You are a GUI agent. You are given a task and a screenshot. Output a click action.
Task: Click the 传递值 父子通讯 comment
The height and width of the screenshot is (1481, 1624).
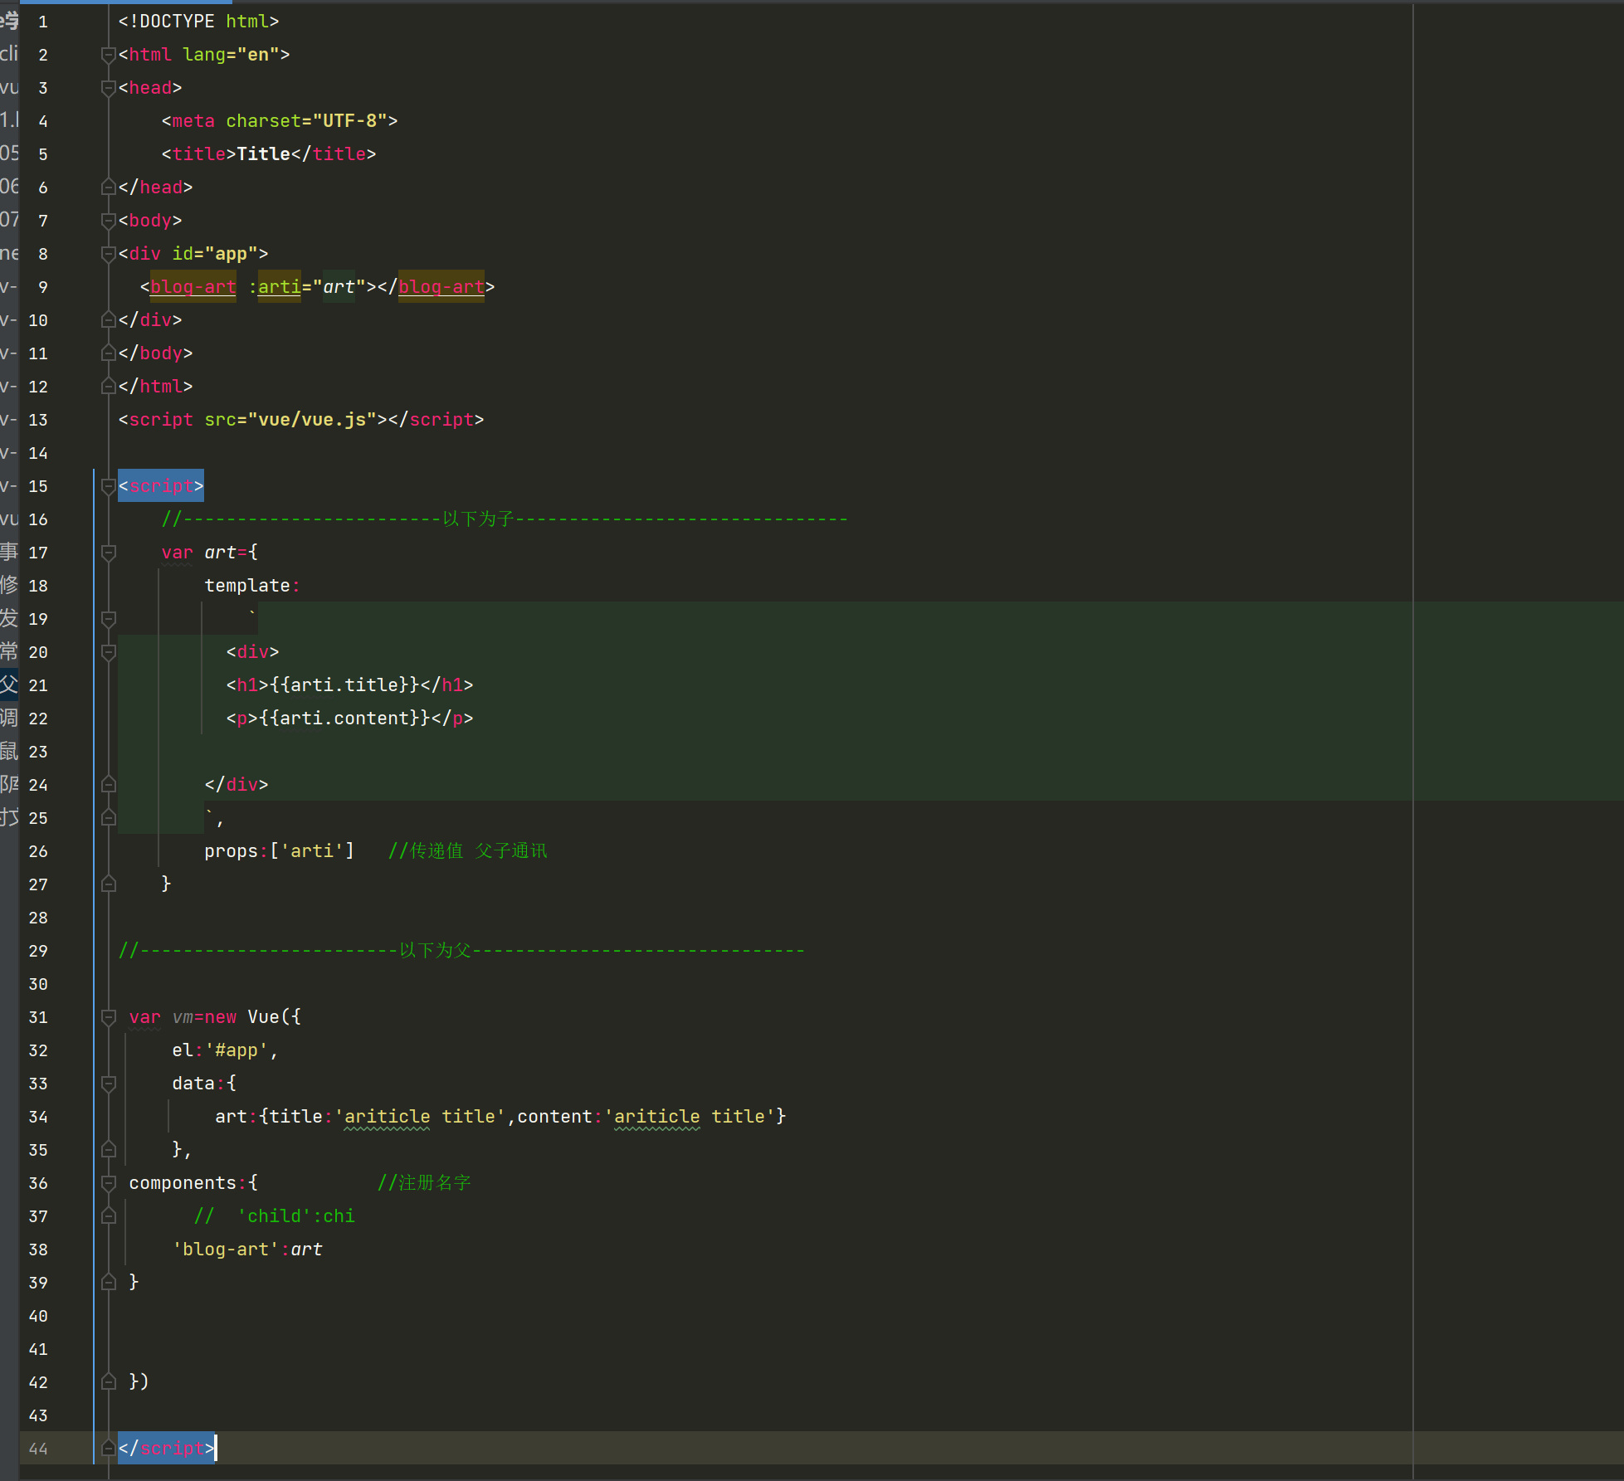[468, 851]
